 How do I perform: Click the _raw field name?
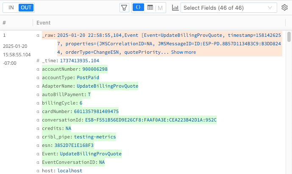48,36
